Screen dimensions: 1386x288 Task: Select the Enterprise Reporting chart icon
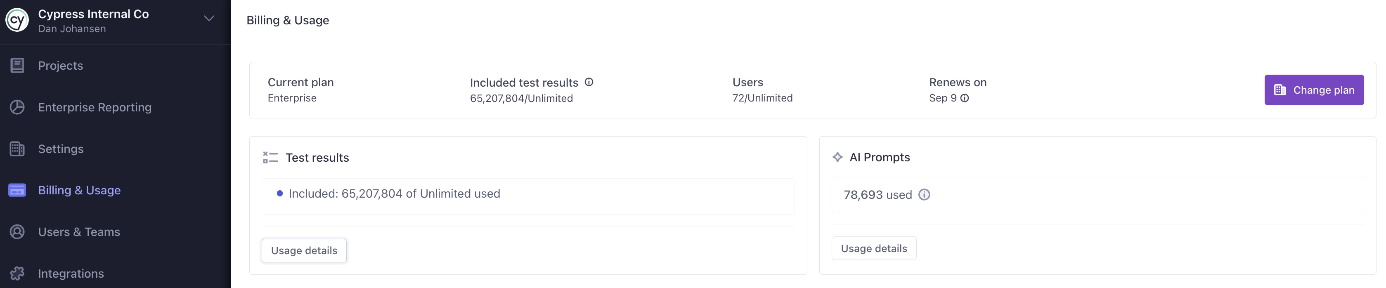tap(17, 107)
